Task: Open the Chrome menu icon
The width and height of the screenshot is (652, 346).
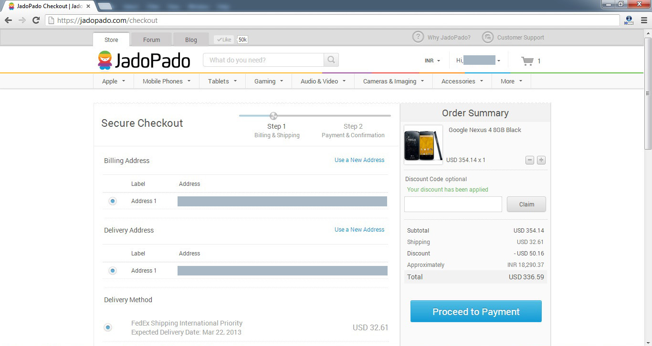Action: [644, 20]
